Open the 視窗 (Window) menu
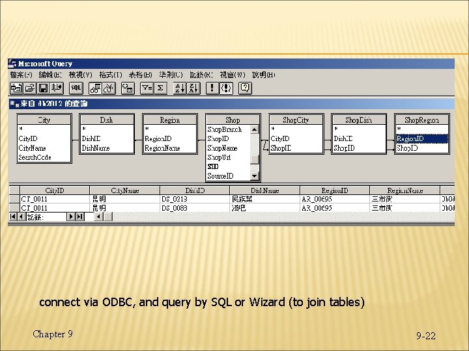The height and width of the screenshot is (351, 469). pos(232,75)
